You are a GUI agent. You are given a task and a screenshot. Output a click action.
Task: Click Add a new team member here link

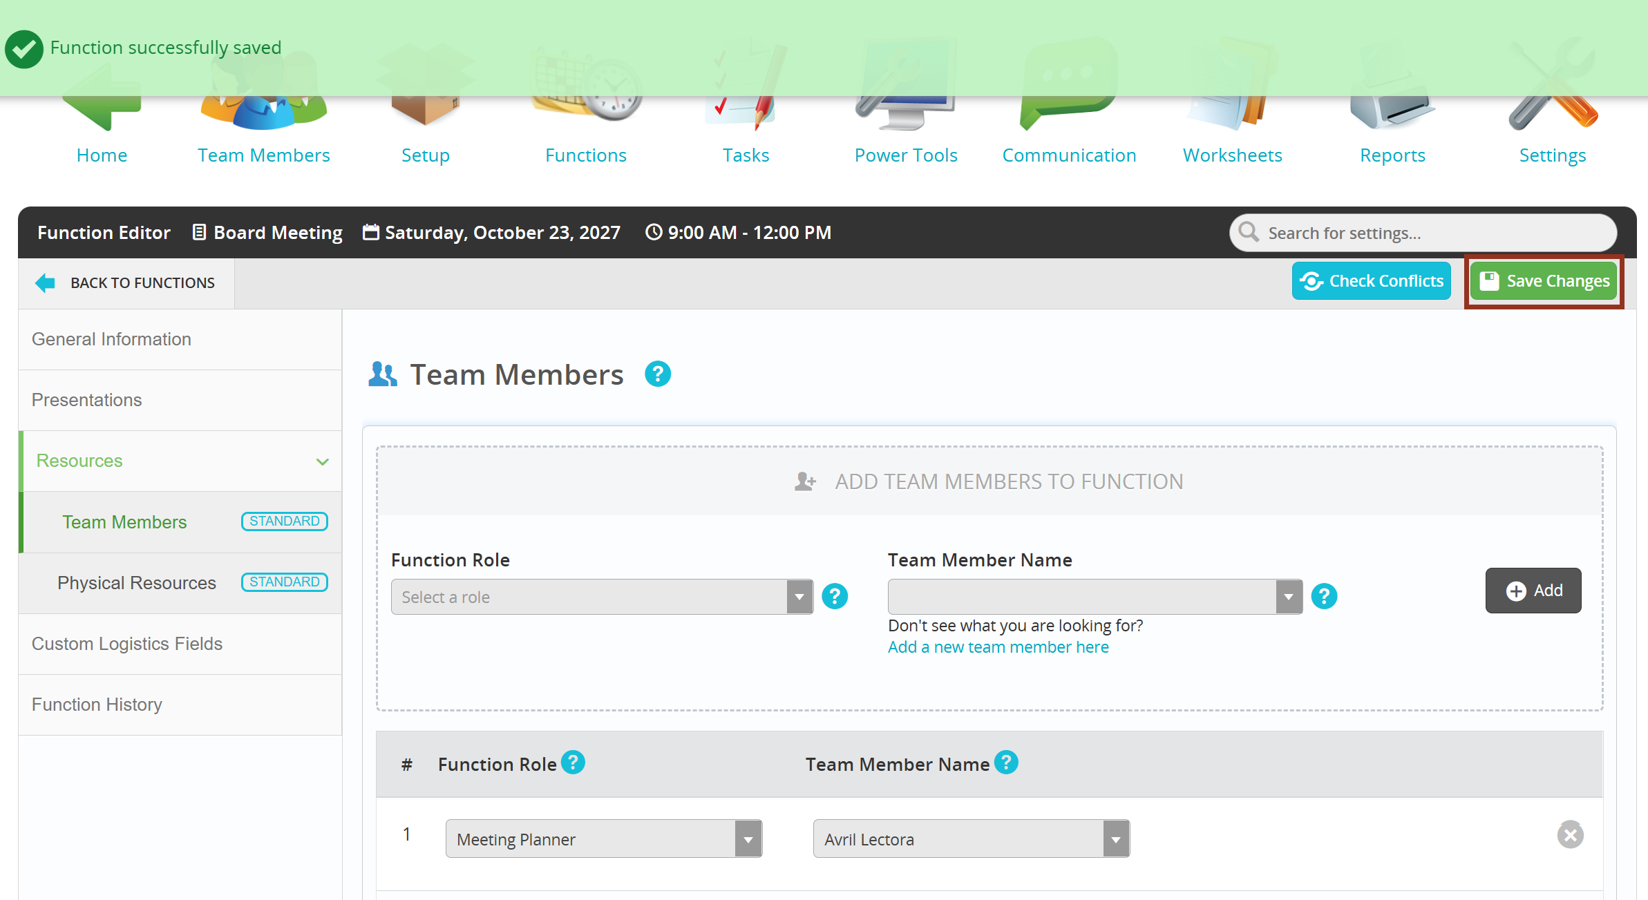click(998, 647)
